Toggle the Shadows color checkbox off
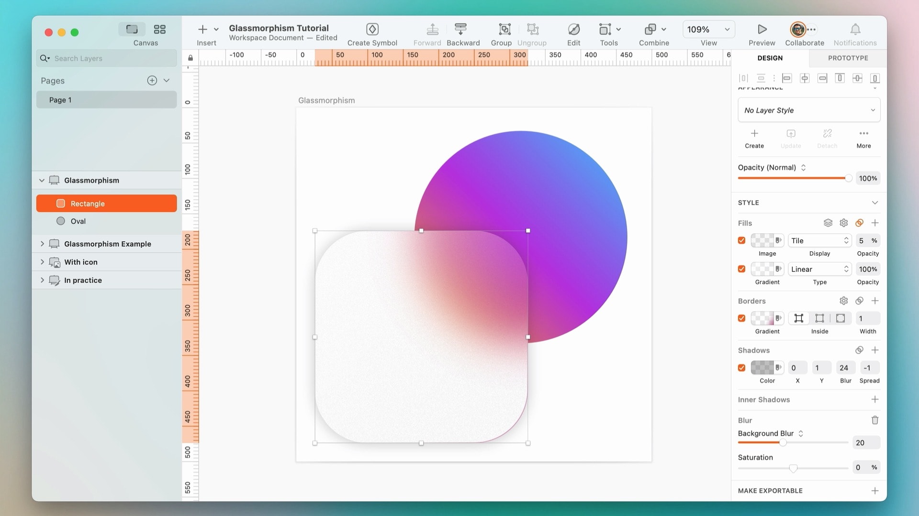Screen dimensions: 919x516 coord(741,368)
